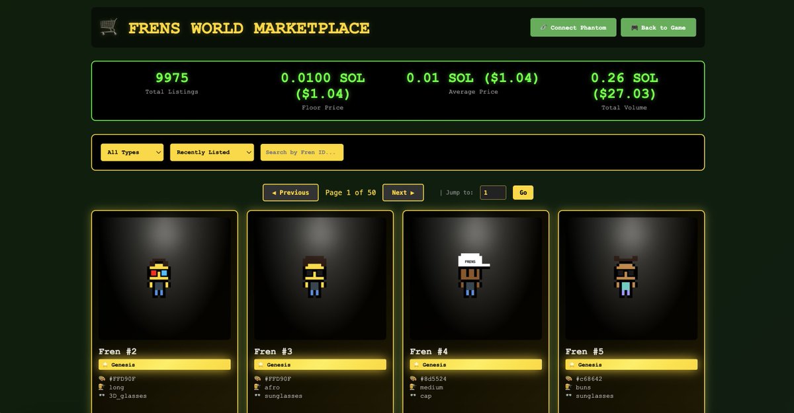Click the Fren #2 title
Image resolution: width=794 pixels, height=413 pixels.
tap(118, 352)
